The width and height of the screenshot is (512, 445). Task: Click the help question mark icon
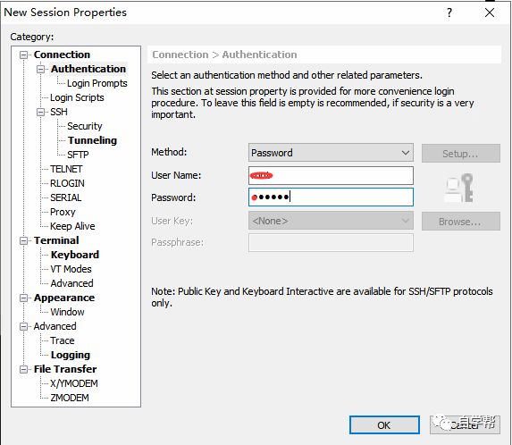click(x=449, y=13)
